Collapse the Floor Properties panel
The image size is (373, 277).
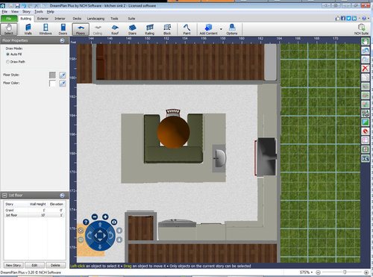pyautogui.click(x=62, y=40)
